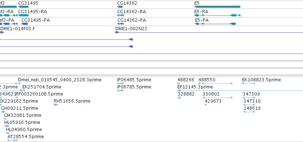
Task: Select the IP06485.5prime EST glyph
Action: pos(120,83)
